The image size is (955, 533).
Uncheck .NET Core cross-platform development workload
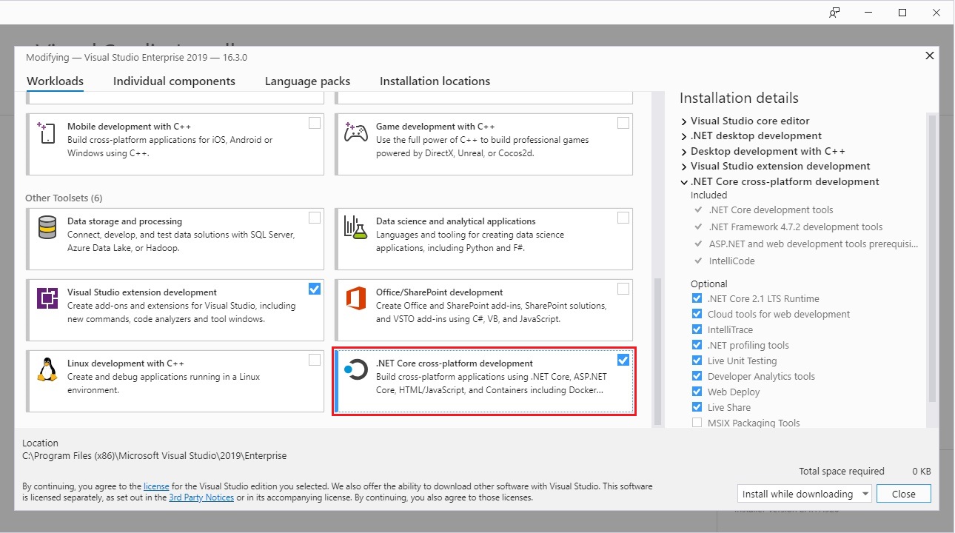click(x=623, y=360)
